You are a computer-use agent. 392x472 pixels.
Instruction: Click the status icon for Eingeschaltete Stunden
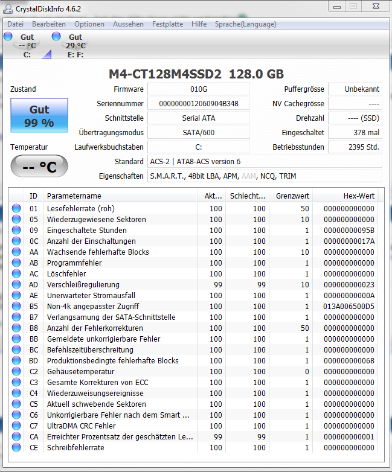[x=16, y=230]
